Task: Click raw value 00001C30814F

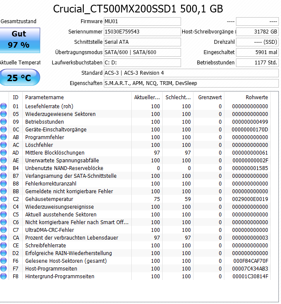Action: [x=251, y=277]
